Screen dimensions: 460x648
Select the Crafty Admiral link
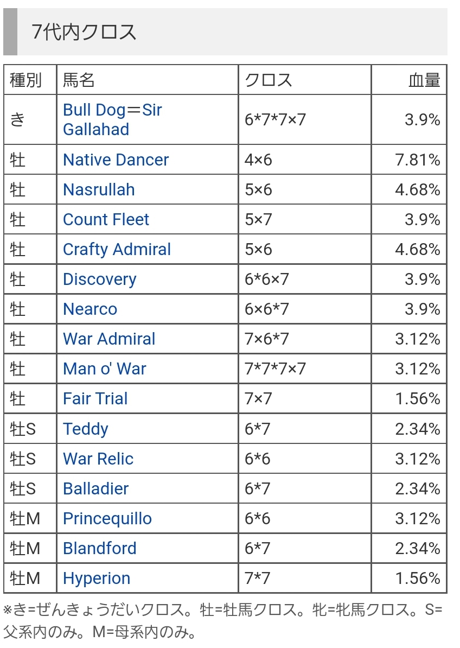click(x=117, y=249)
